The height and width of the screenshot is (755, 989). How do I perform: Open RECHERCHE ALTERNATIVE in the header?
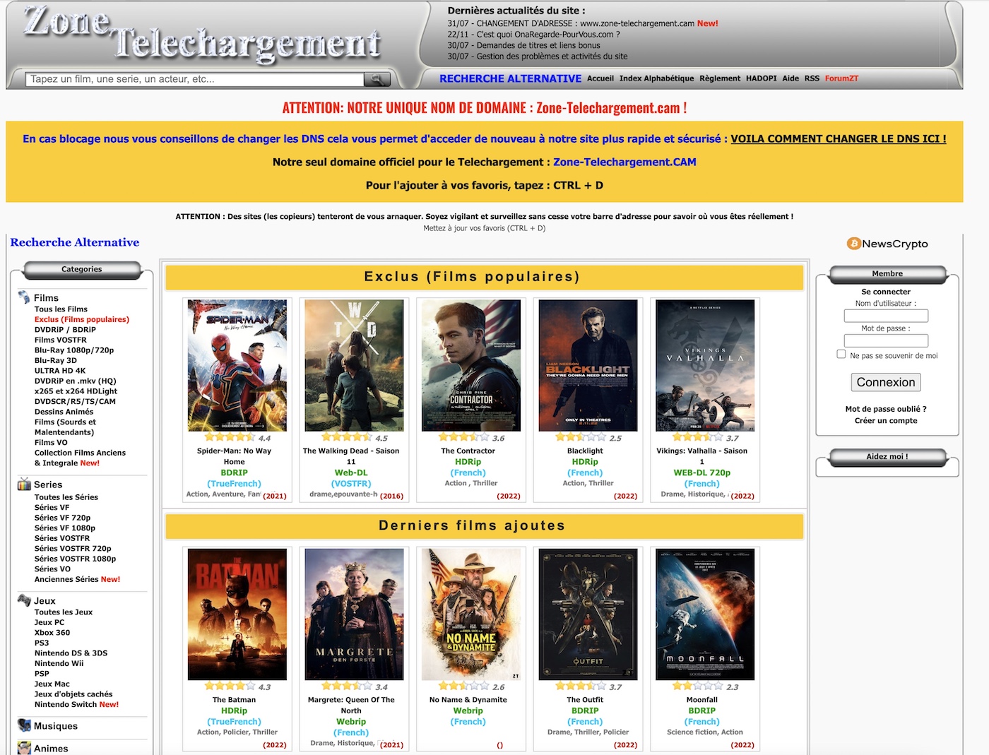[511, 78]
